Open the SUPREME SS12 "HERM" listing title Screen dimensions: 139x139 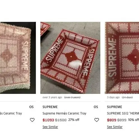(123, 113)
